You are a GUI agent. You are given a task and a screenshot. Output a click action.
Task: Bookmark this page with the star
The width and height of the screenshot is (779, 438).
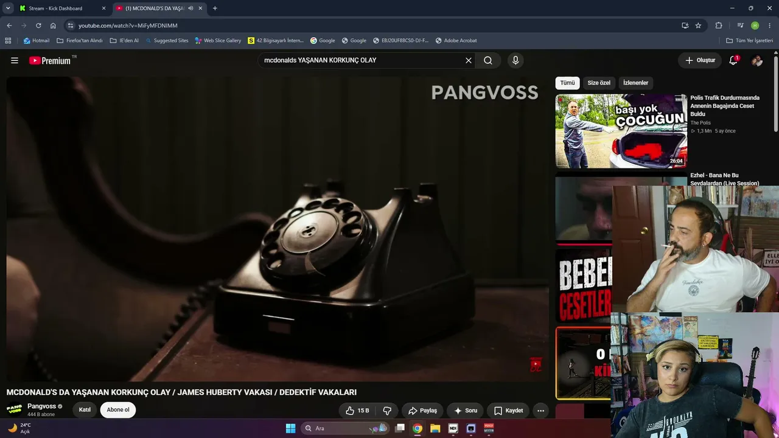(698, 26)
